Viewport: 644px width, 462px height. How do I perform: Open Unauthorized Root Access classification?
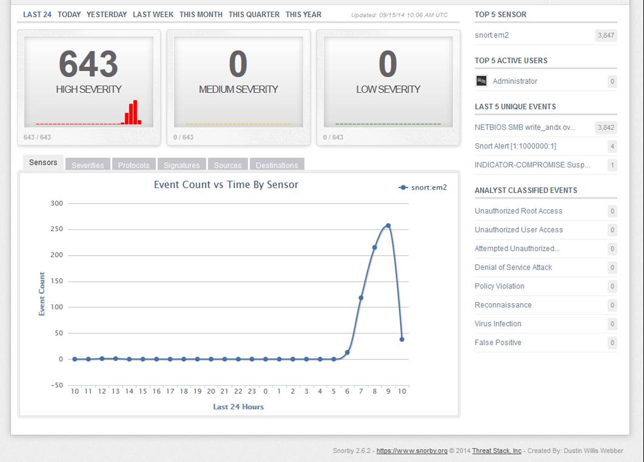click(518, 211)
